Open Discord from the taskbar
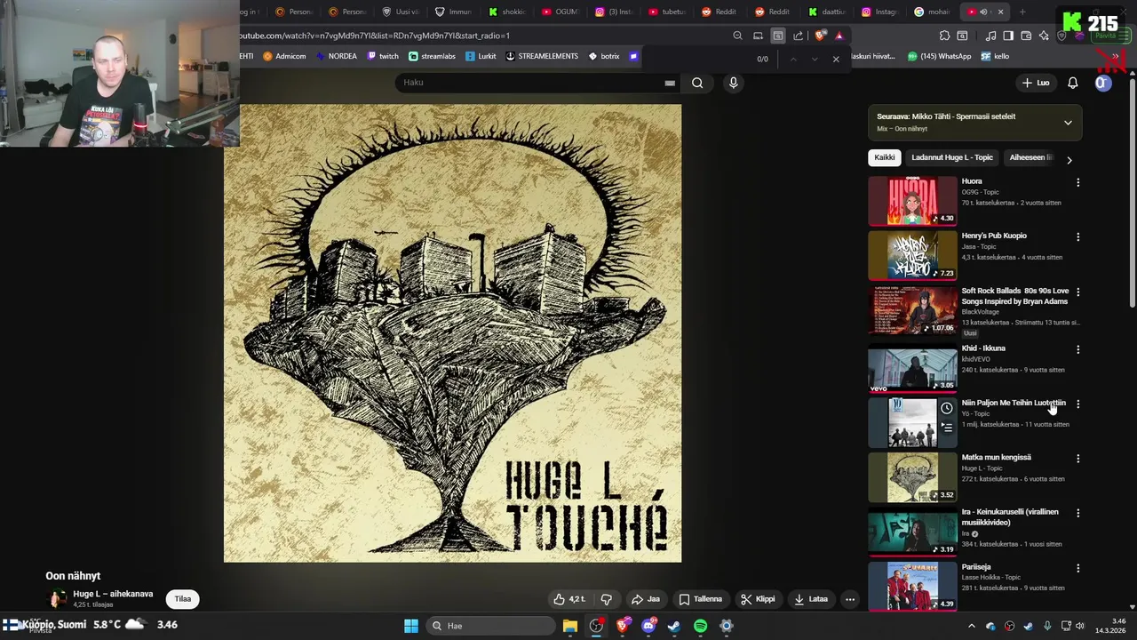1137x640 pixels. [x=648, y=626]
